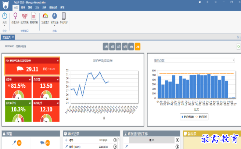Click the plus icon in the 2019/8/8 row
Screen dimensions: 241x149
pos(66,140)
